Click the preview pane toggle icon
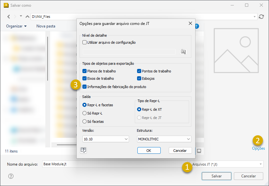The width and height of the screenshot is (269, 186). (x=199, y=151)
